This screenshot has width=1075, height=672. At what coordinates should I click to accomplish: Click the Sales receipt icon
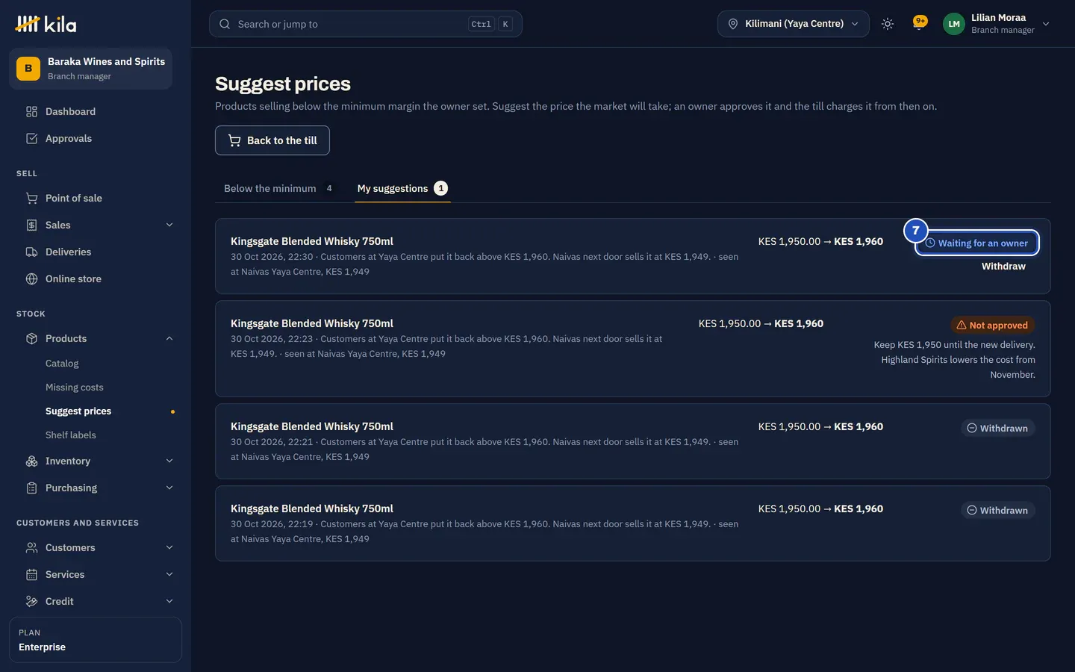pyautogui.click(x=31, y=225)
